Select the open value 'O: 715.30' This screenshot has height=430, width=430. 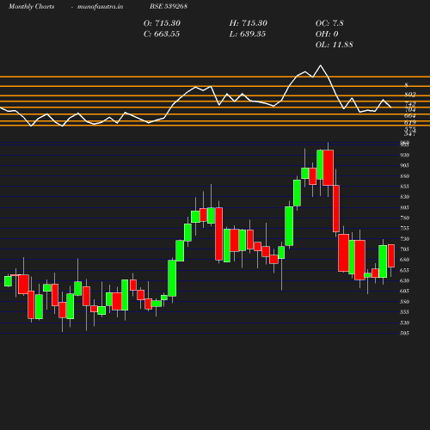[162, 23]
